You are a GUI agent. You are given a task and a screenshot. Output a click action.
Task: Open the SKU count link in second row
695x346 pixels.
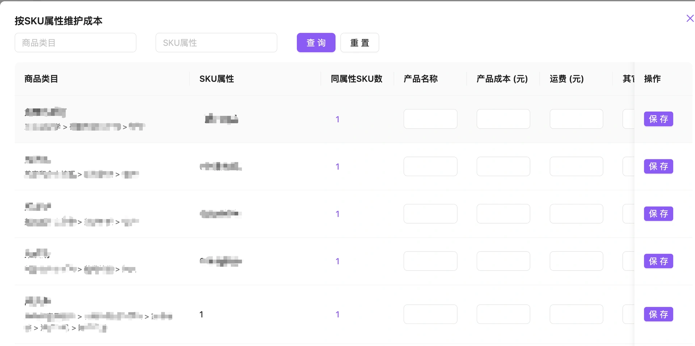337,167
